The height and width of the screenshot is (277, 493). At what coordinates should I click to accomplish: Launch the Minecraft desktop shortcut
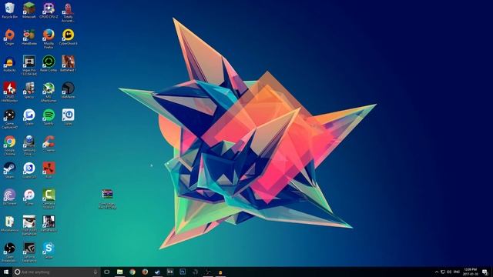(29, 10)
